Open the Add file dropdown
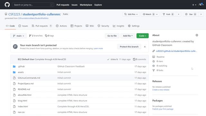 pos(128,36)
